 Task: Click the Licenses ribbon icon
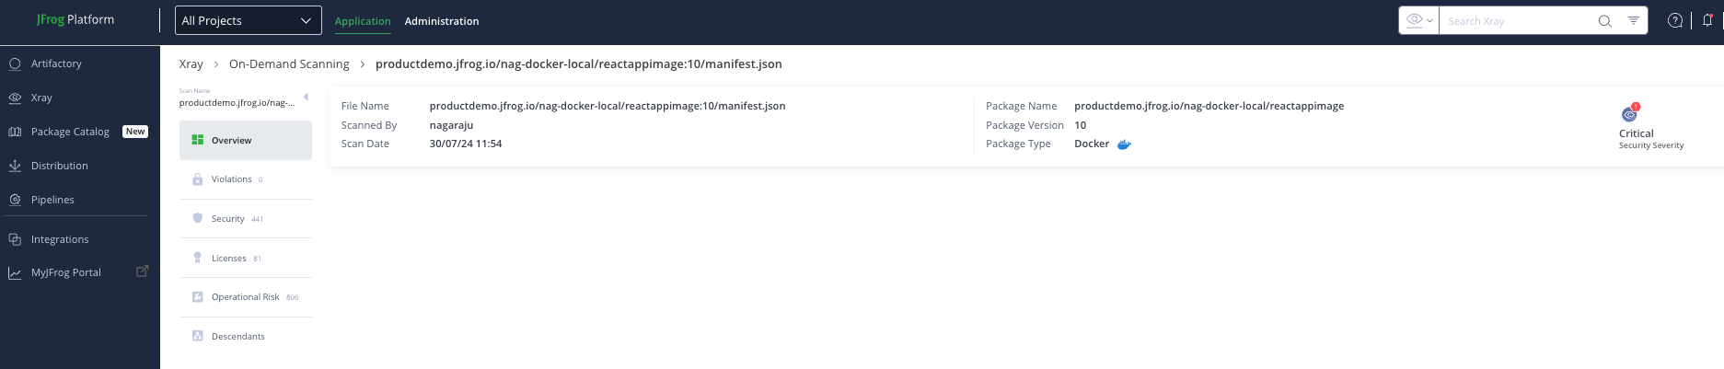197,258
